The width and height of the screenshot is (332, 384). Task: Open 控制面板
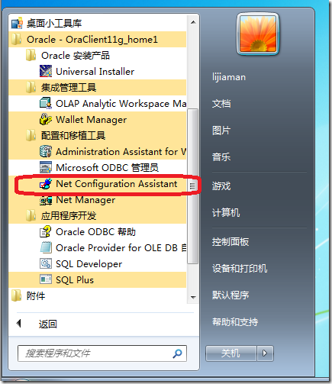[x=230, y=242]
